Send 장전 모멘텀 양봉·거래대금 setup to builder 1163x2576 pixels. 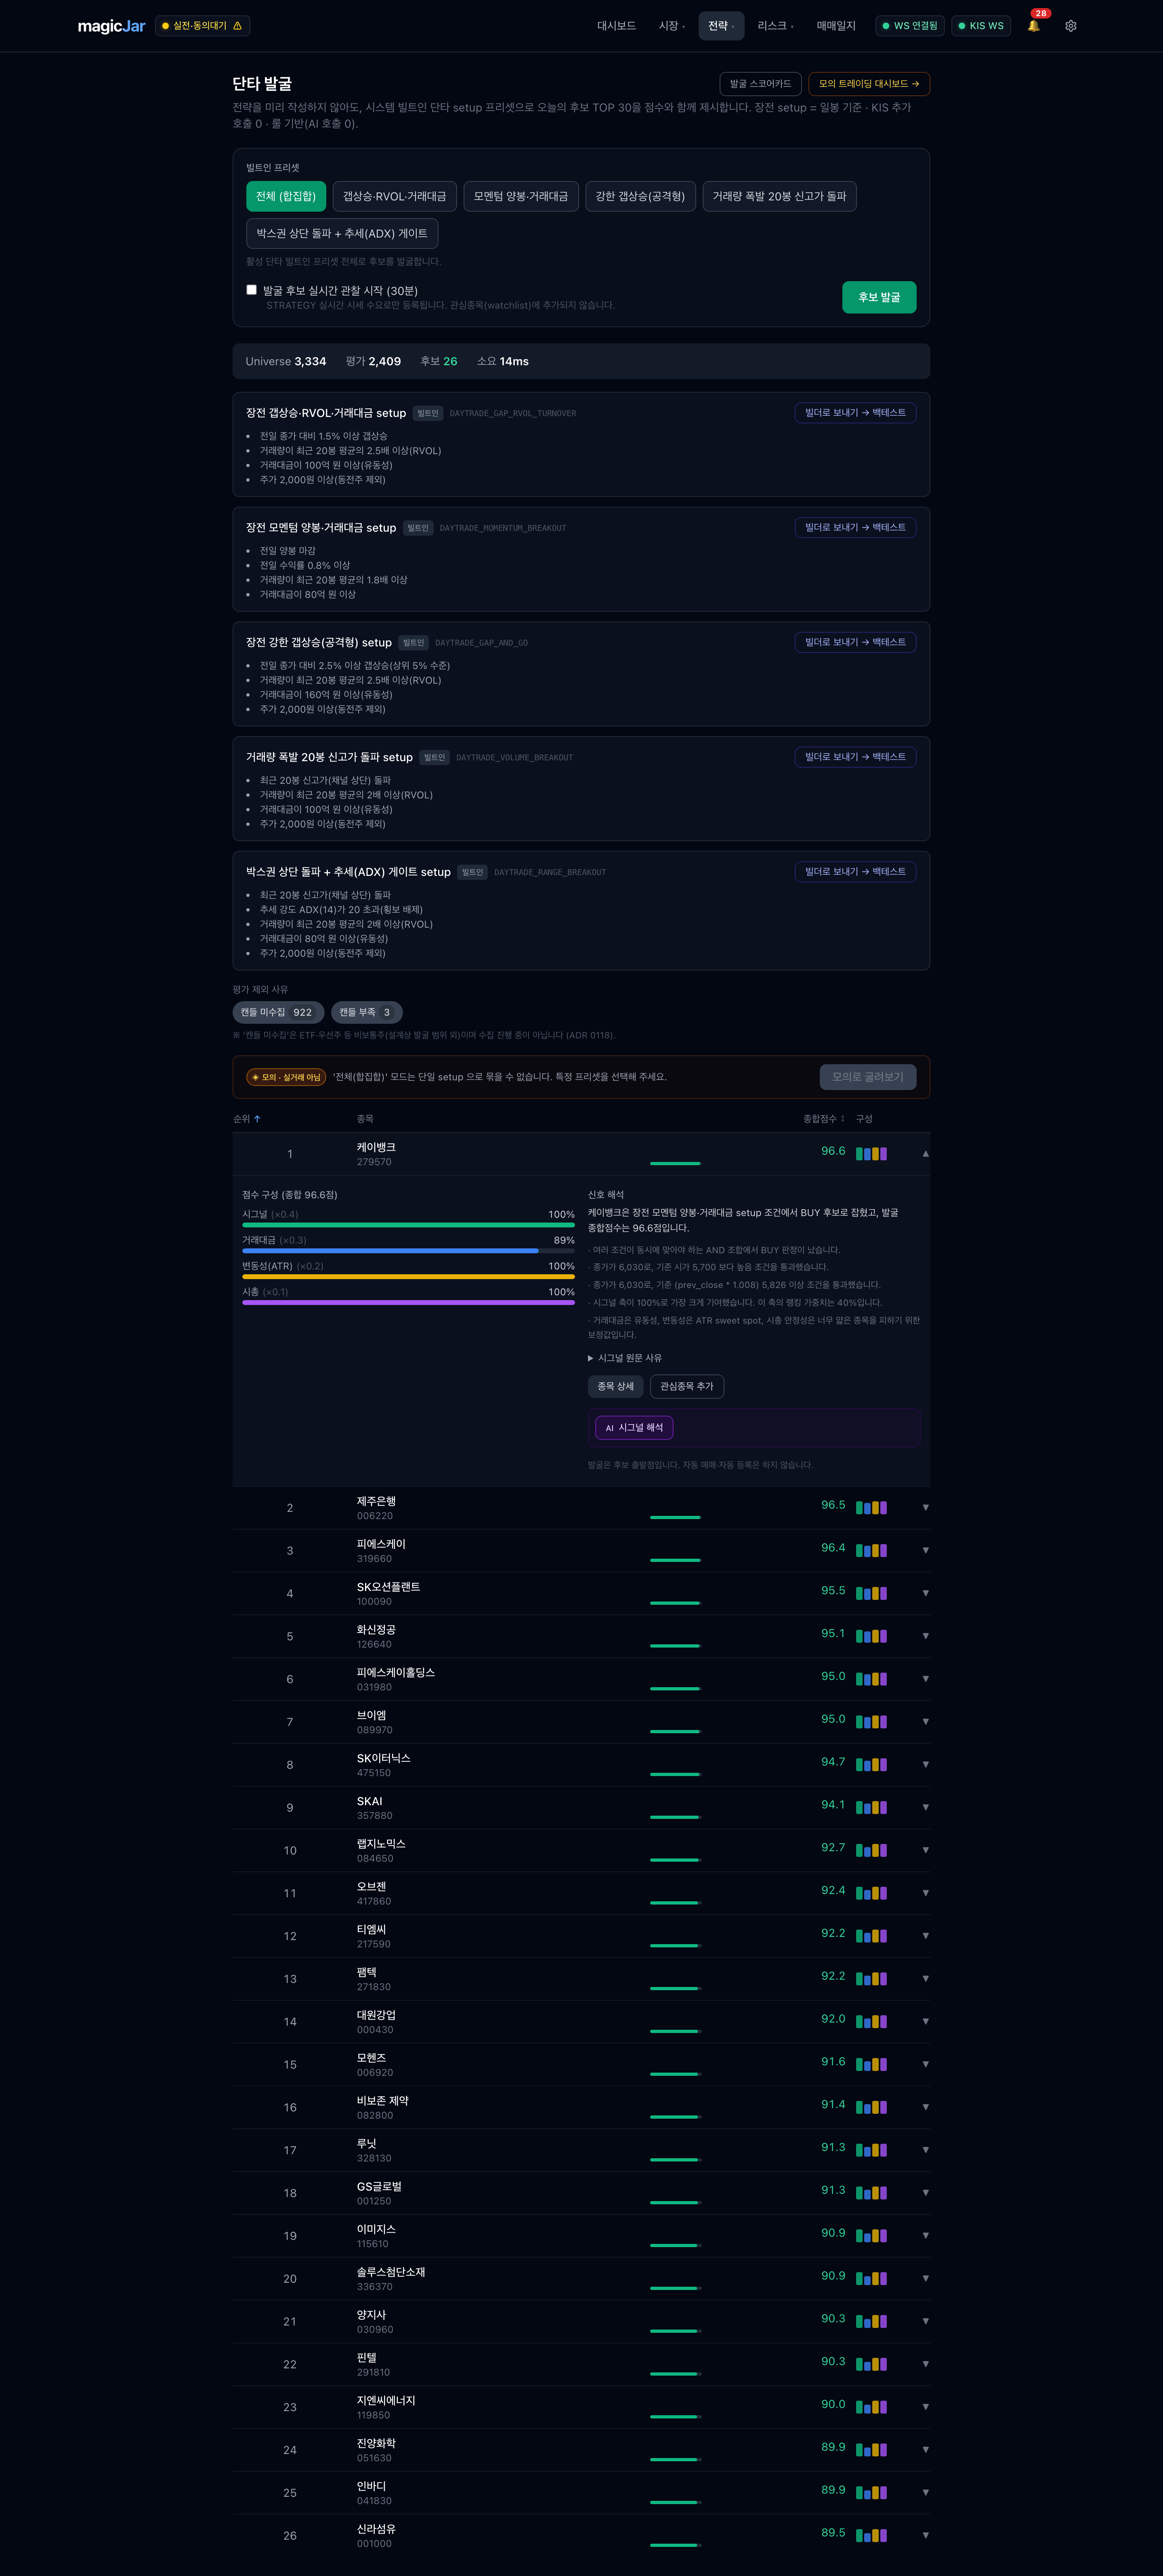855,528
